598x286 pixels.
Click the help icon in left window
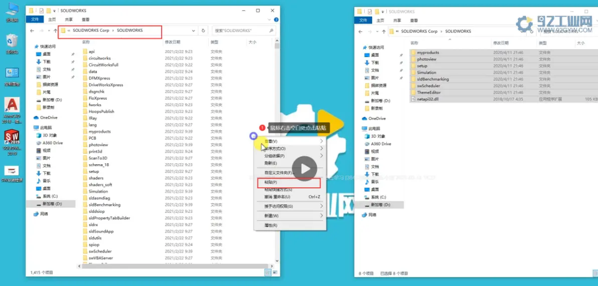pyautogui.click(x=276, y=20)
